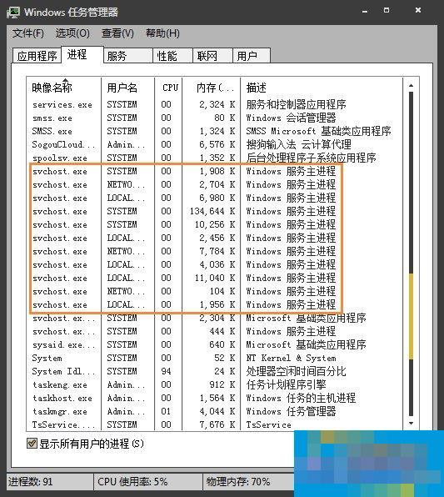Screen dimensions: 444x497
Task: Show the 用户 tab
Action: click(252, 56)
